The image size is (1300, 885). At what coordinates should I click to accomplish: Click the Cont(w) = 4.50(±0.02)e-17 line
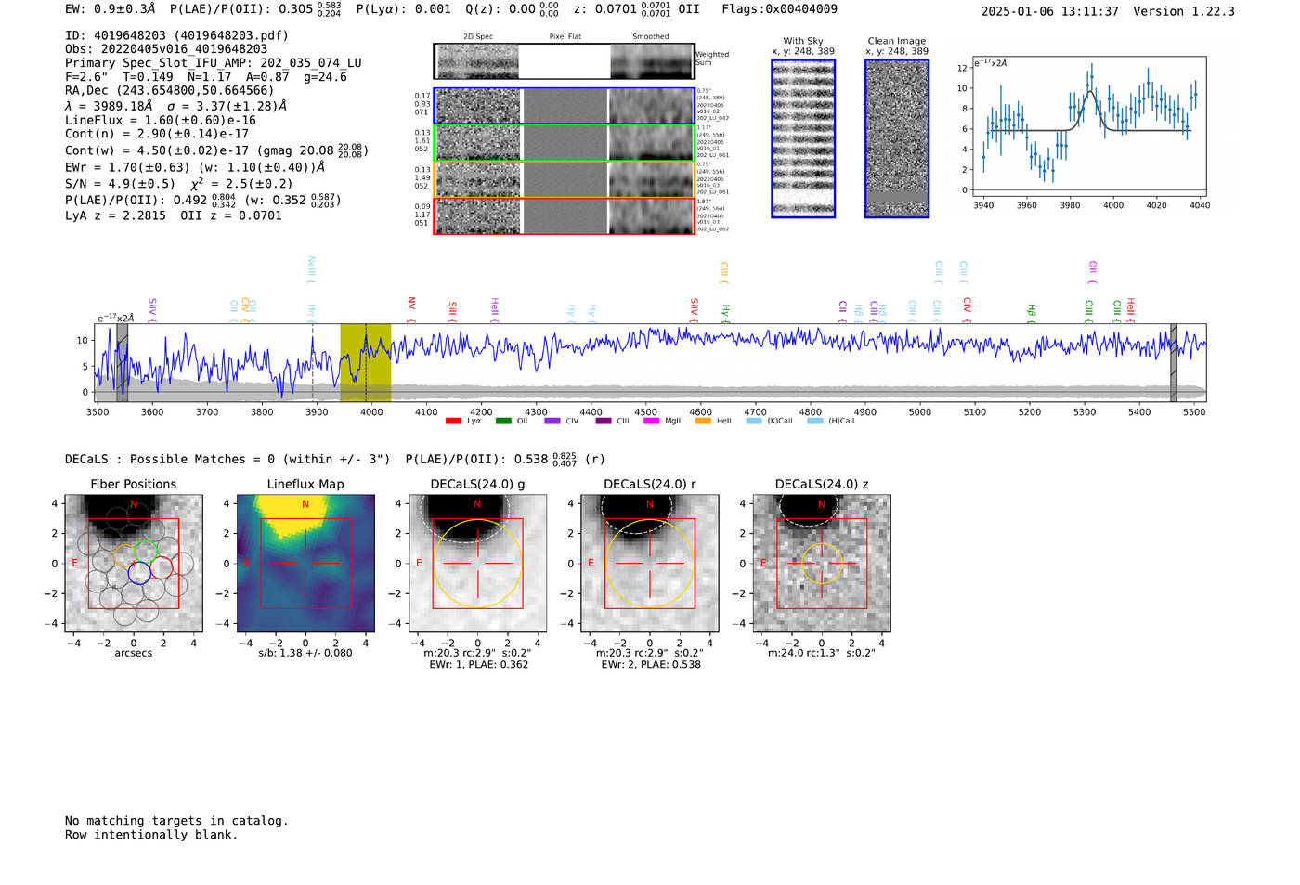[x=216, y=150]
